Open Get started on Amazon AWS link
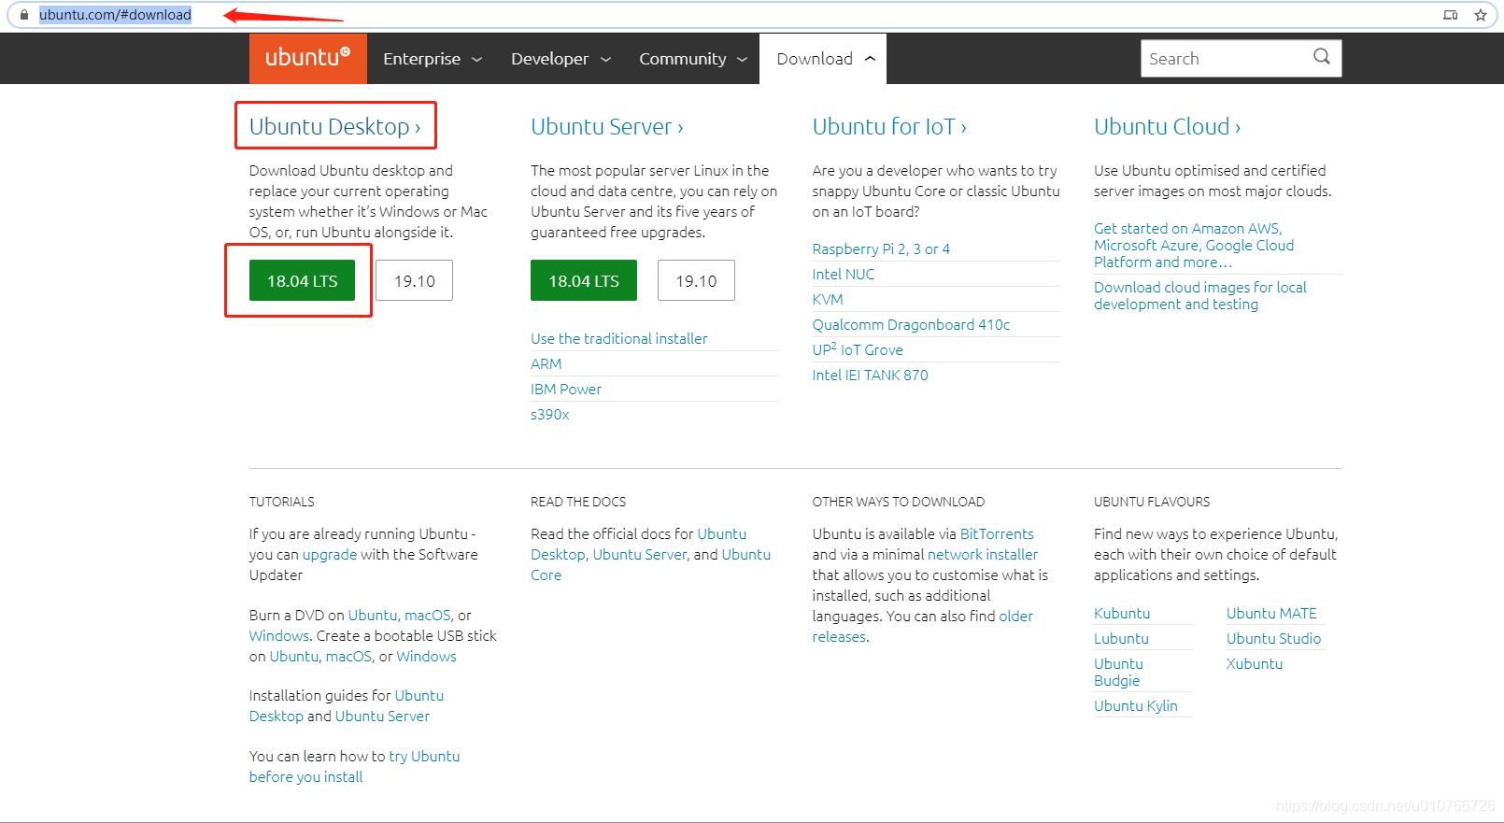This screenshot has width=1504, height=823. (x=1194, y=245)
